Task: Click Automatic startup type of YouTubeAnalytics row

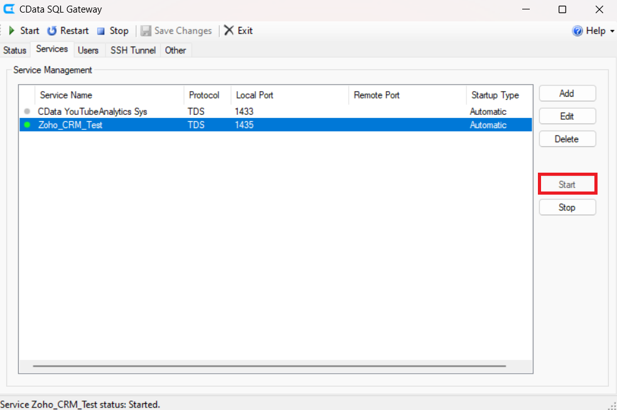Action: click(488, 111)
